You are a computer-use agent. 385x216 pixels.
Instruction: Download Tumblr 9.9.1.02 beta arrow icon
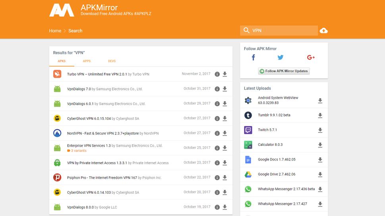point(320,115)
